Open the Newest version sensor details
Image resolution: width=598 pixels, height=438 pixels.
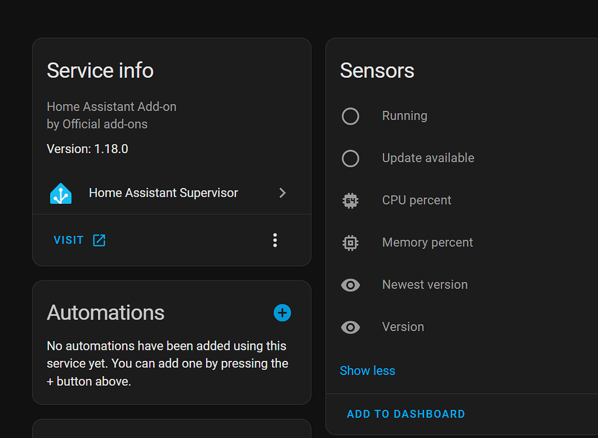pos(425,284)
